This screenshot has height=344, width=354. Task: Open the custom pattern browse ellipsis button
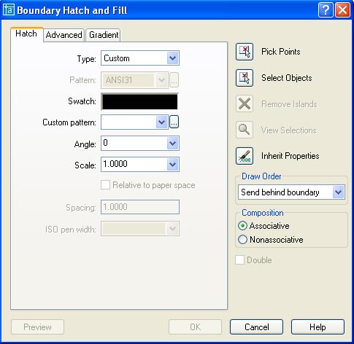174,122
